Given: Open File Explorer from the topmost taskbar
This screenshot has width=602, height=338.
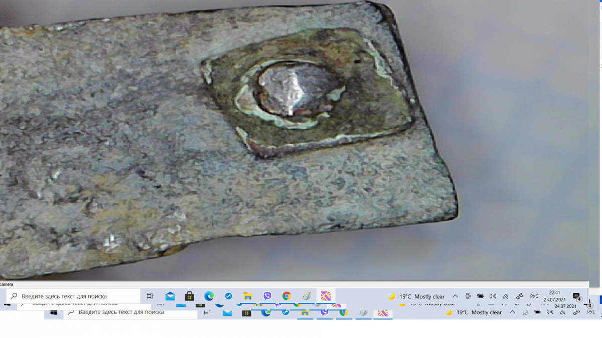Looking at the screenshot, I should tap(248, 296).
